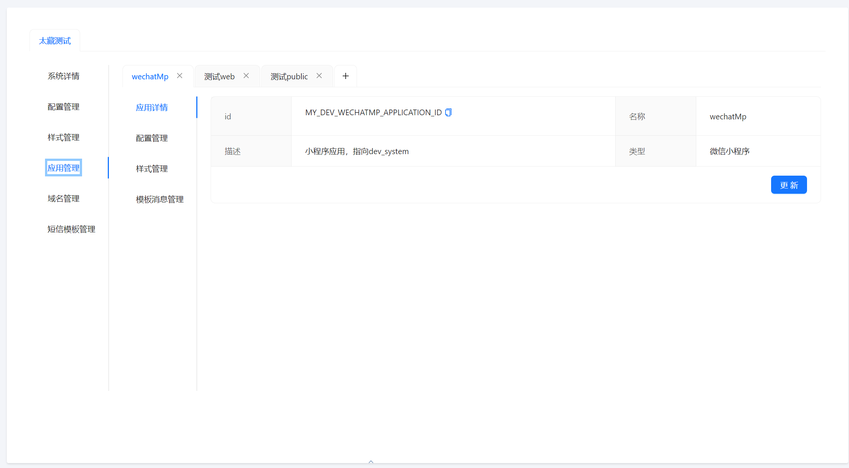Switch to the 测试public tab

[289, 77]
